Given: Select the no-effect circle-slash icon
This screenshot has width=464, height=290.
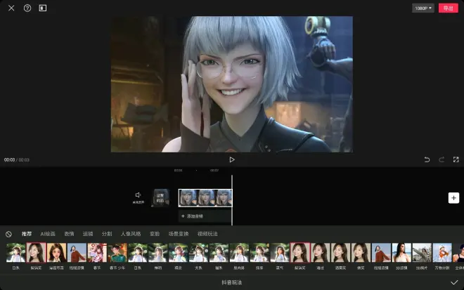Looking at the screenshot, I should coord(8,234).
